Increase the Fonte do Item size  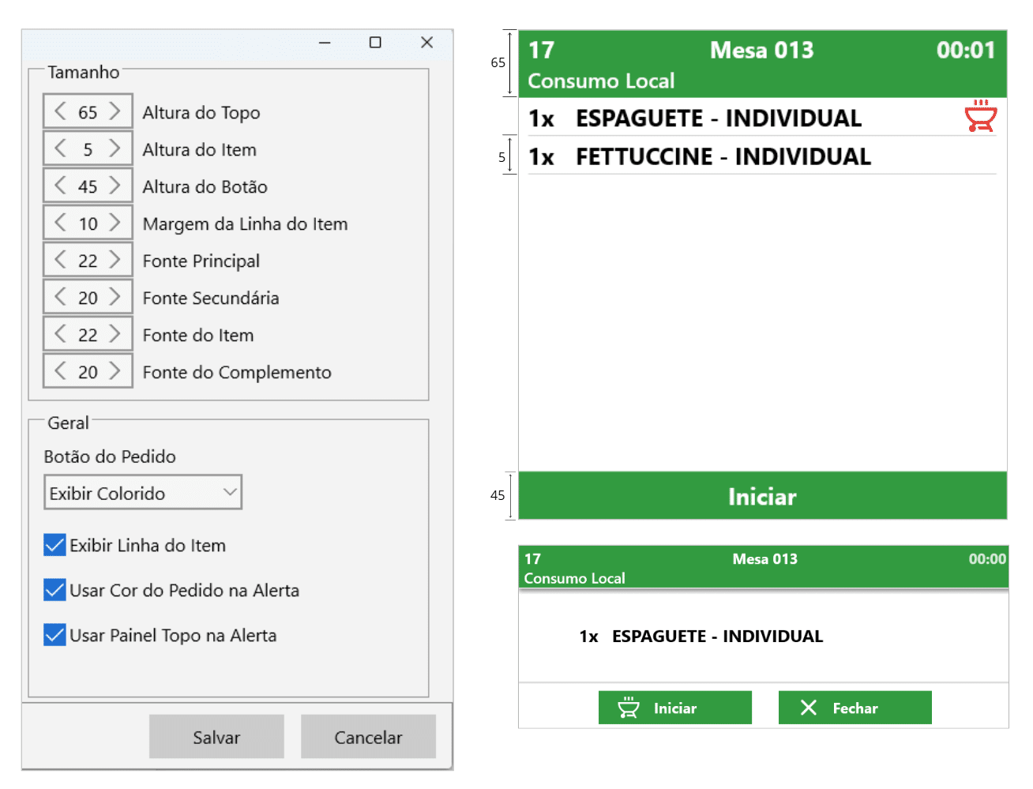(x=115, y=334)
